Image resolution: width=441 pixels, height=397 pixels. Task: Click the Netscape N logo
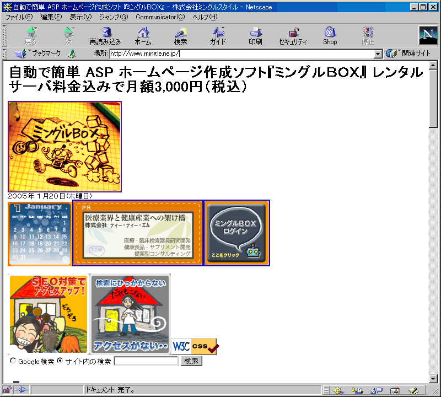(428, 35)
